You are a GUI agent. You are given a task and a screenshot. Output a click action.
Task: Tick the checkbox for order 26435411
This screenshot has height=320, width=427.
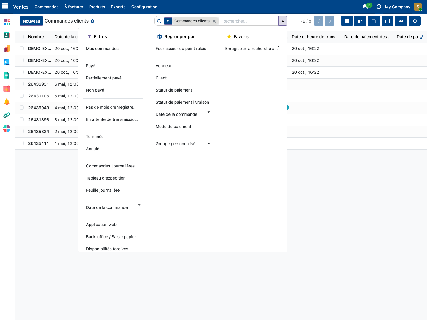(22, 143)
